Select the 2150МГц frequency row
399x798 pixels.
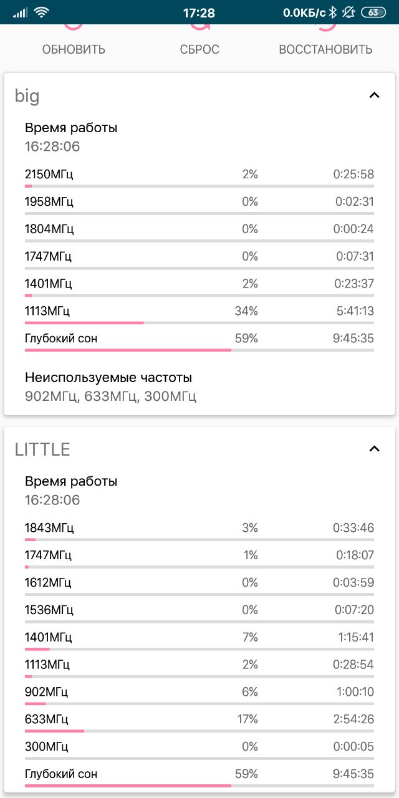coord(199,176)
